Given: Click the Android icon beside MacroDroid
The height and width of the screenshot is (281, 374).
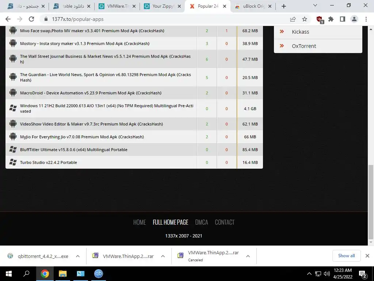Looking at the screenshot, I should click(13, 93).
